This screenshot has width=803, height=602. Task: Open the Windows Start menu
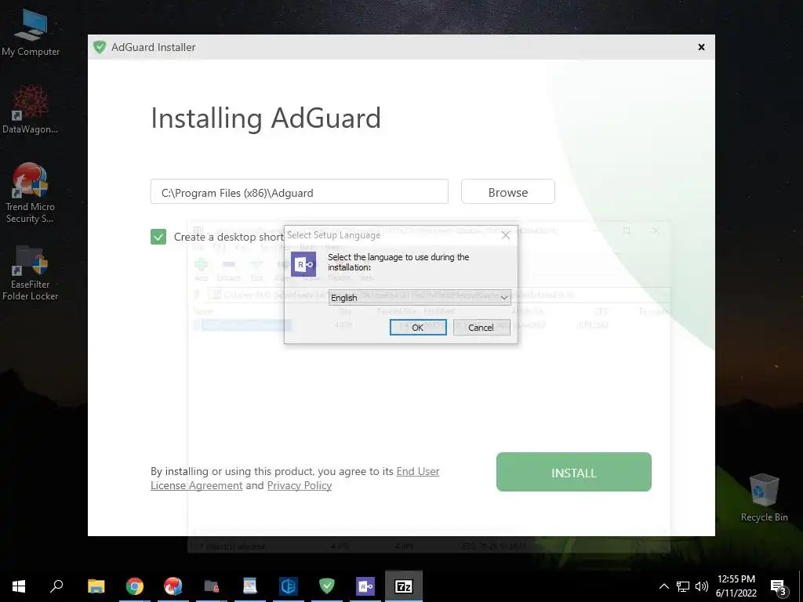[x=19, y=586]
